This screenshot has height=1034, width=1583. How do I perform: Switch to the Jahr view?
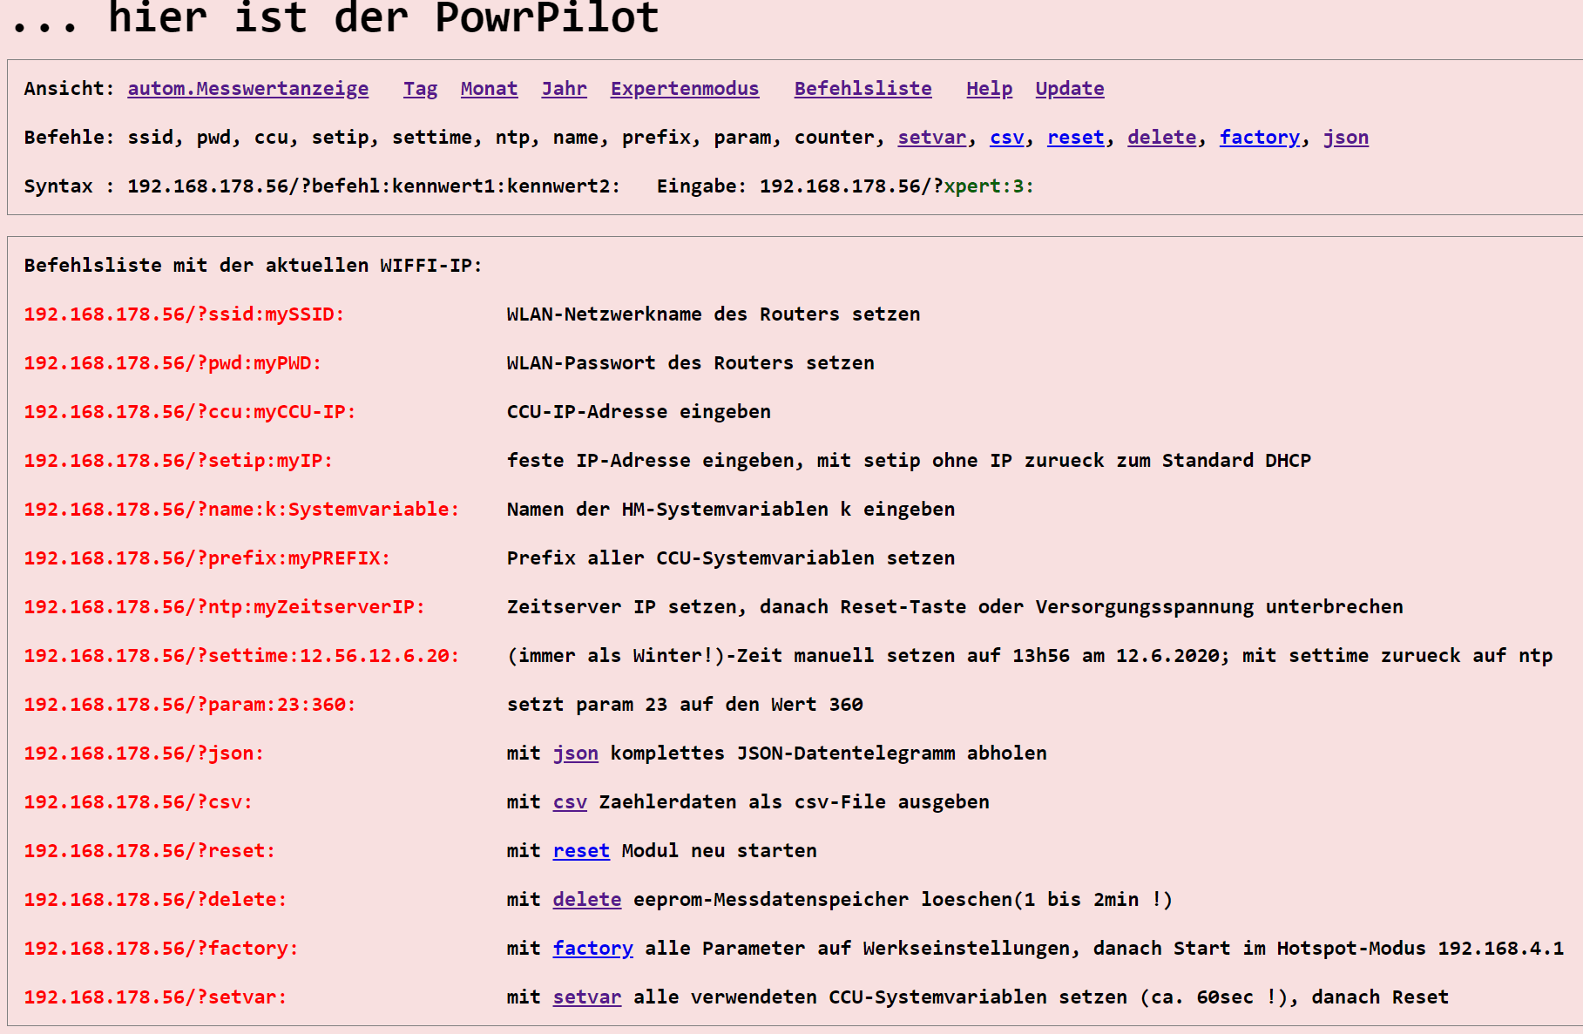tap(564, 89)
